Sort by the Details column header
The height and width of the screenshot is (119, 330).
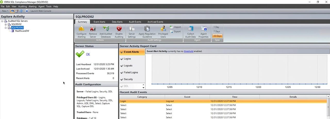(x=293, y=97)
